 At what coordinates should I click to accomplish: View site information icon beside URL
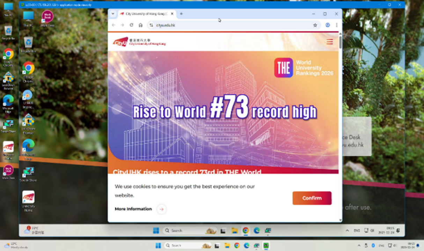click(x=151, y=25)
